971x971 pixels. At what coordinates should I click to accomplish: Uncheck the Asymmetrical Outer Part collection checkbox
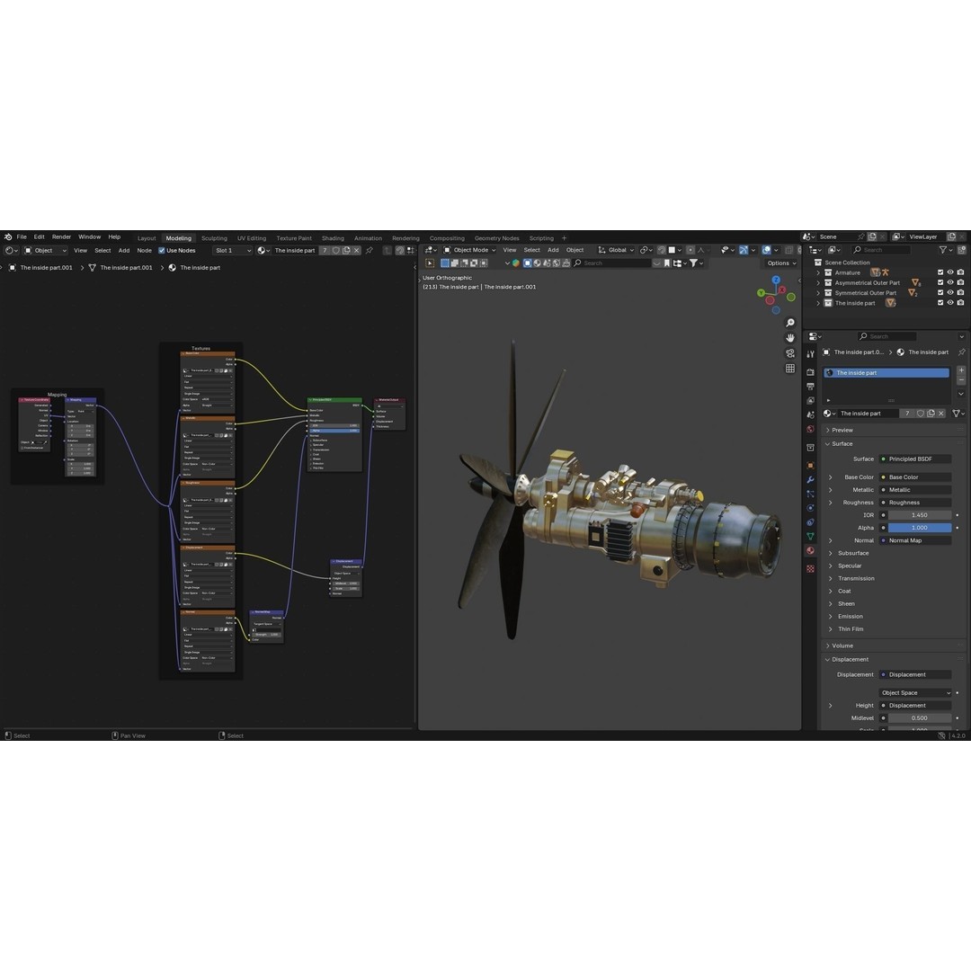pyautogui.click(x=940, y=282)
